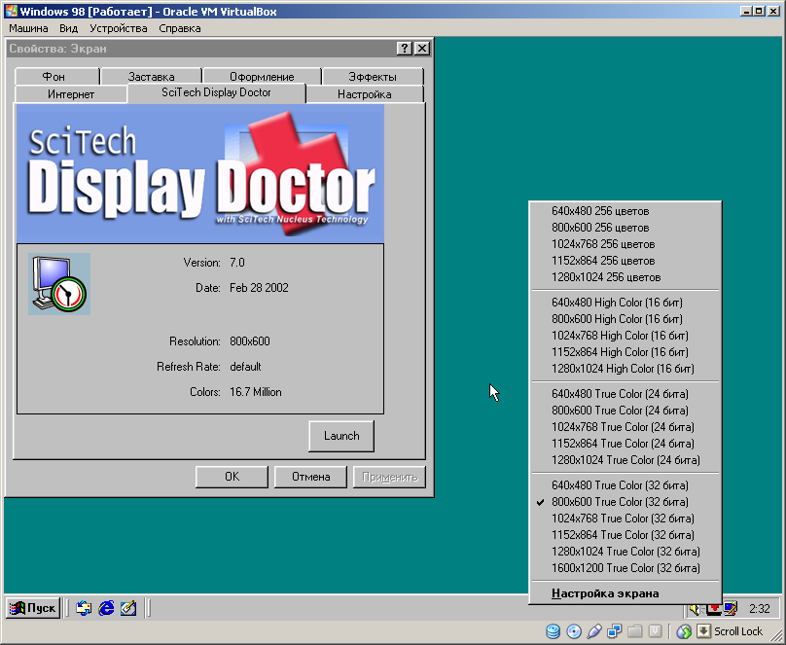The width and height of the screenshot is (786, 645).
Task: Choose 640x480 256 цветов mode
Action: (x=625, y=211)
